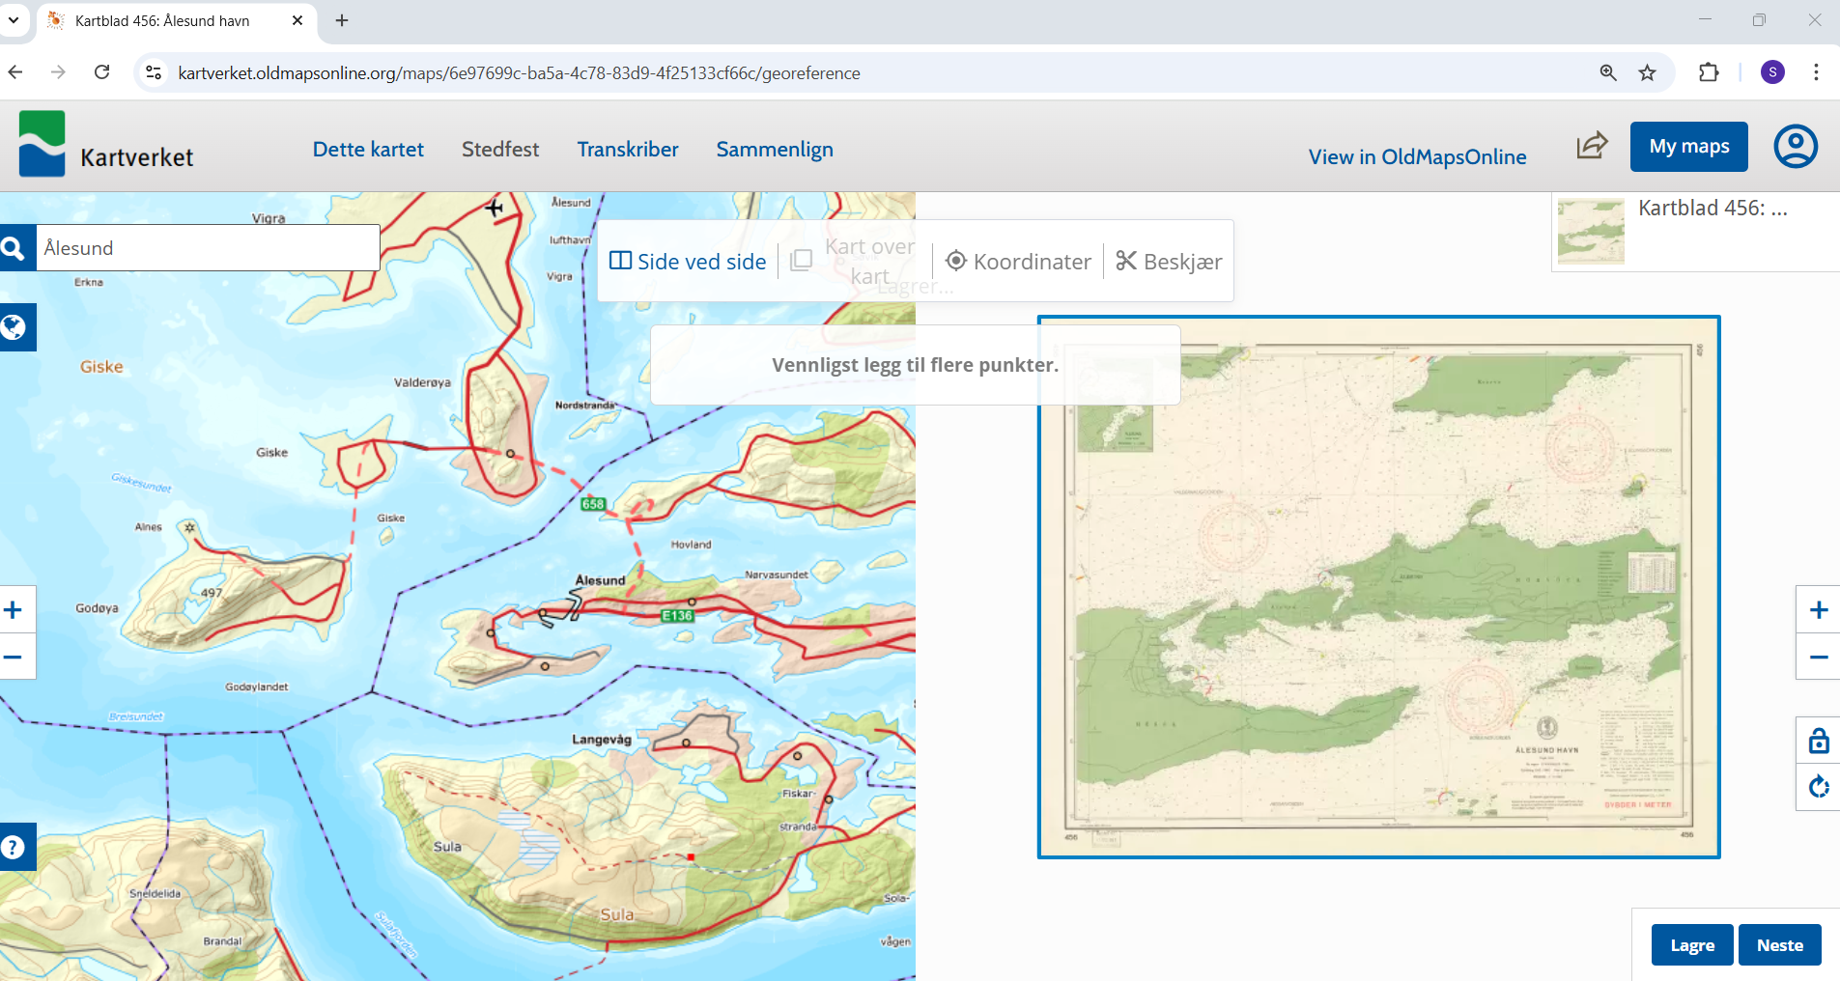This screenshot has width=1840, height=981.
Task: Go to the Sammenlign tab
Action: [x=774, y=150]
